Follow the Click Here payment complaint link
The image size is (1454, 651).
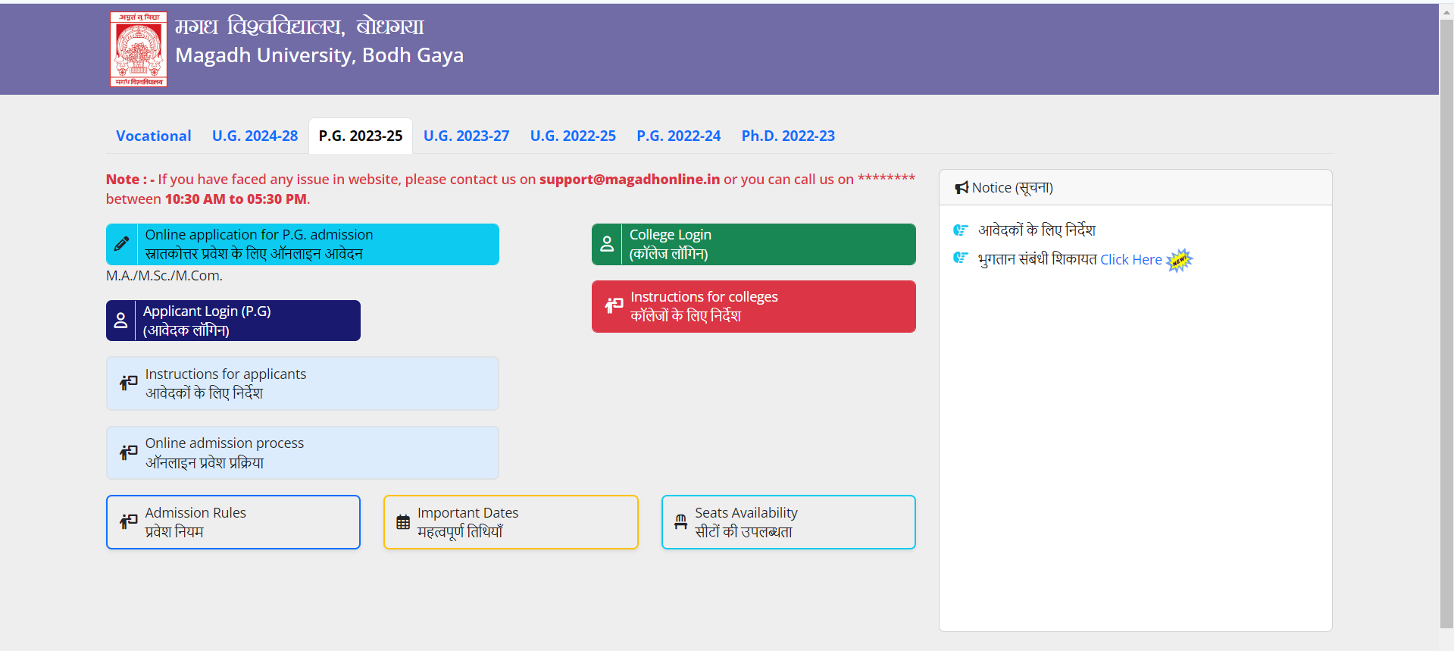click(1130, 260)
